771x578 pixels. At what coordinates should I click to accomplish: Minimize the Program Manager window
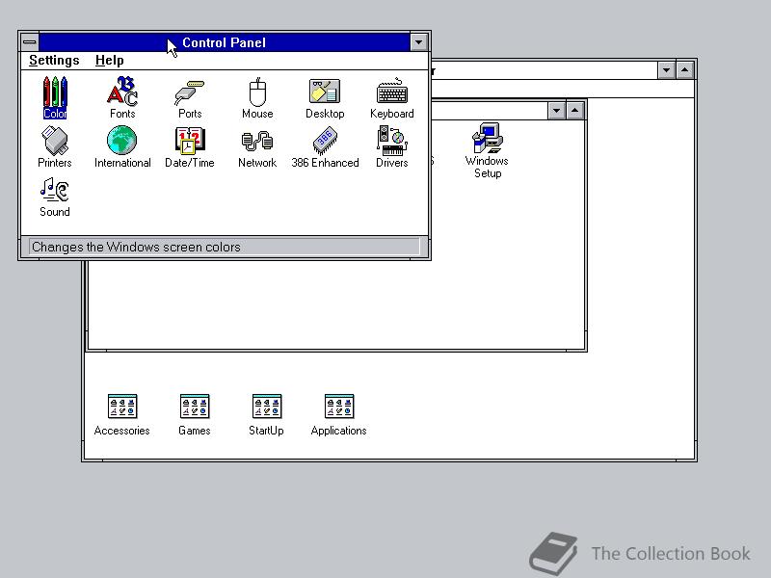pos(666,70)
